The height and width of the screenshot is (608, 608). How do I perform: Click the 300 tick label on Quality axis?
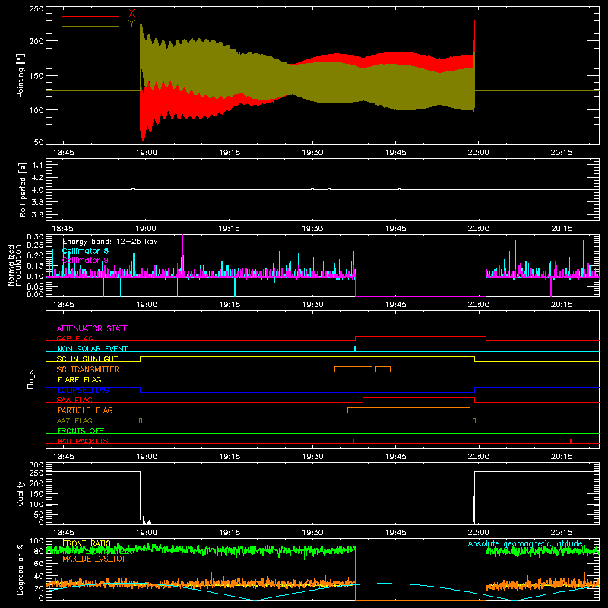(x=36, y=465)
